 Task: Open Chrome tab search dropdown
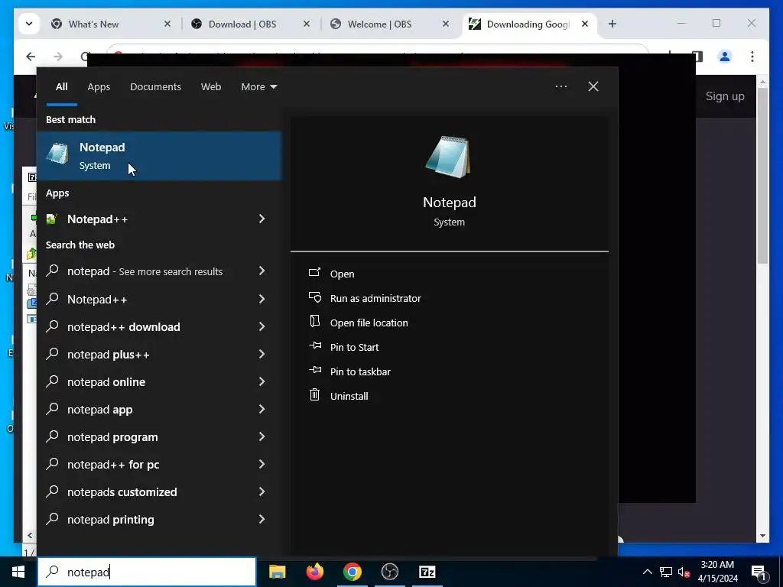[29, 24]
